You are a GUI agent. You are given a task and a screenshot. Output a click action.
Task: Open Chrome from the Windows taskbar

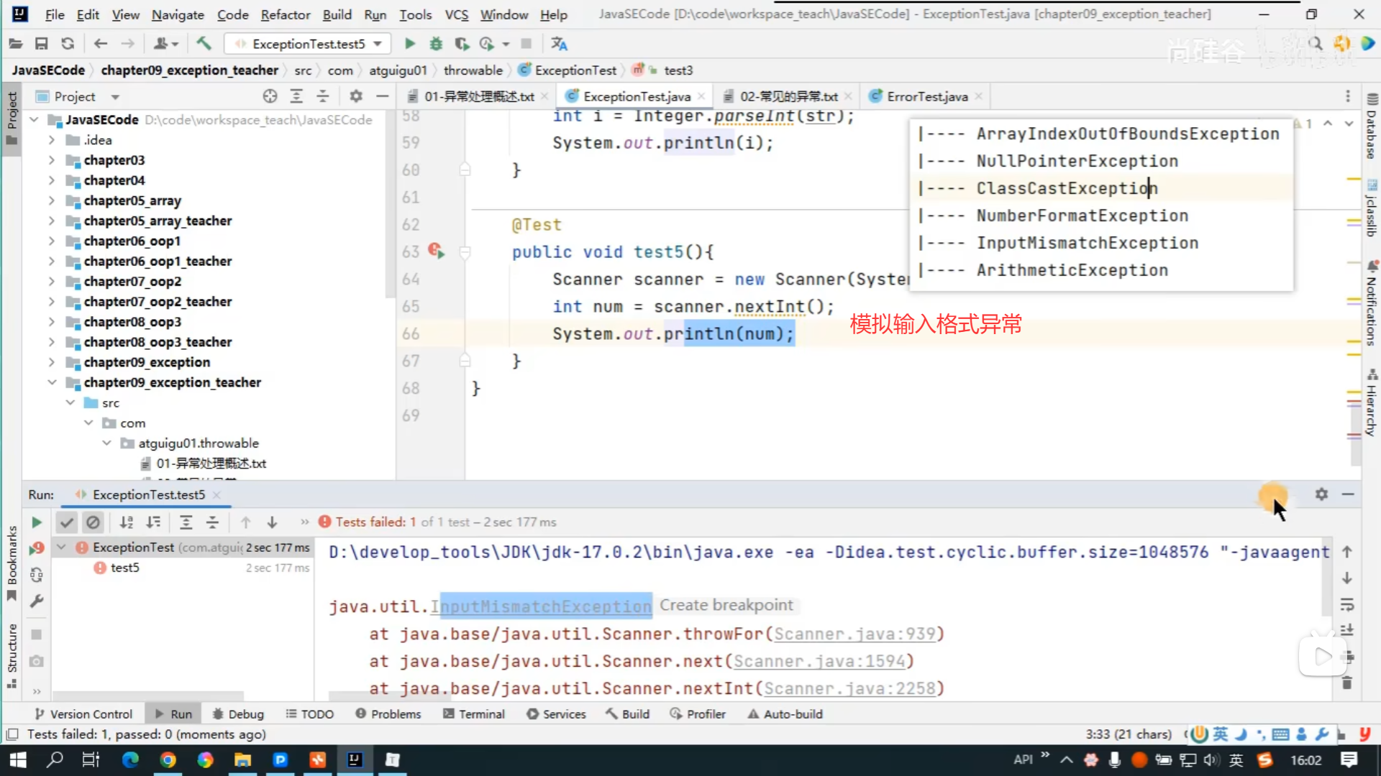click(x=168, y=759)
